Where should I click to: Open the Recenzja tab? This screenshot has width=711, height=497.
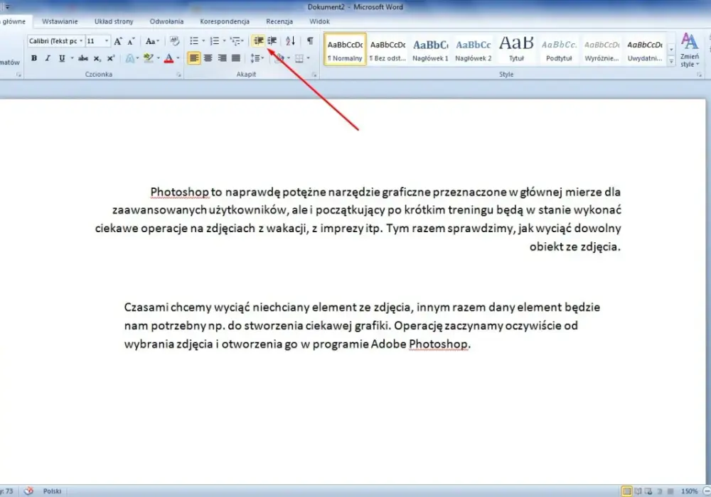pyautogui.click(x=279, y=21)
